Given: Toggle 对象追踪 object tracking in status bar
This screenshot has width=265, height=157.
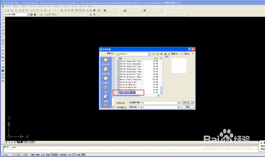Looking at the screenshot, I should tap(63, 155).
